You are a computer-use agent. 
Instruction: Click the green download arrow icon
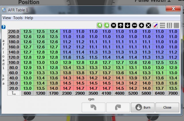(106, 25)
